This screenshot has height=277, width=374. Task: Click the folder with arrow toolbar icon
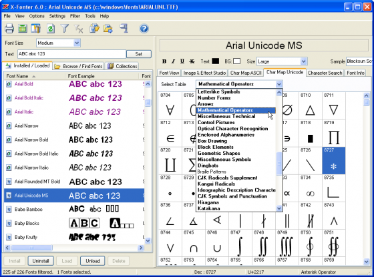click(108, 29)
